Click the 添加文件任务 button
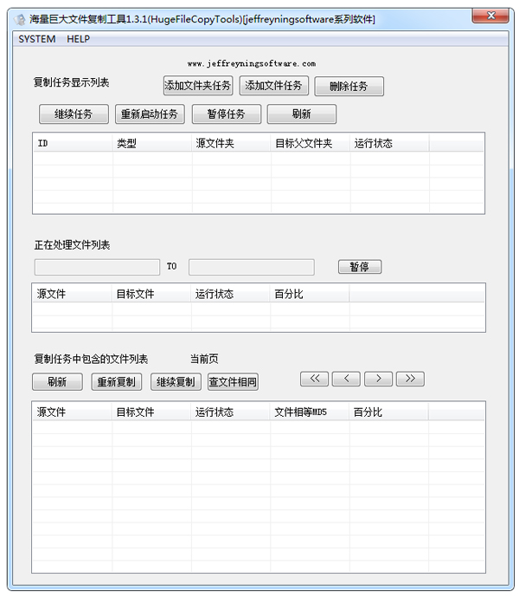 [273, 86]
